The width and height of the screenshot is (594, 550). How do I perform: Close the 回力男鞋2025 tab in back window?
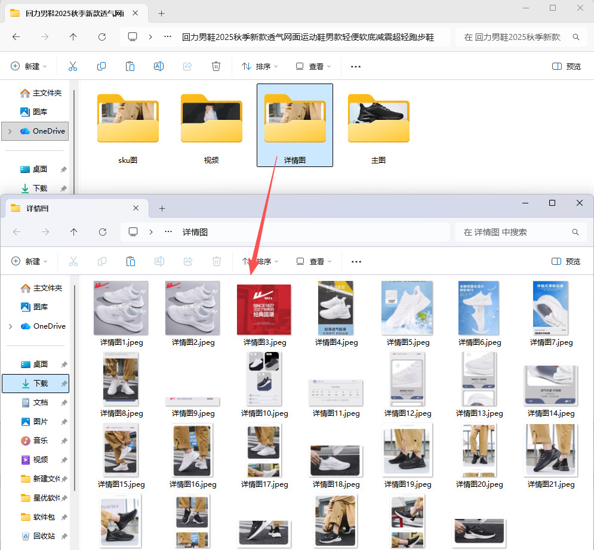click(x=136, y=13)
